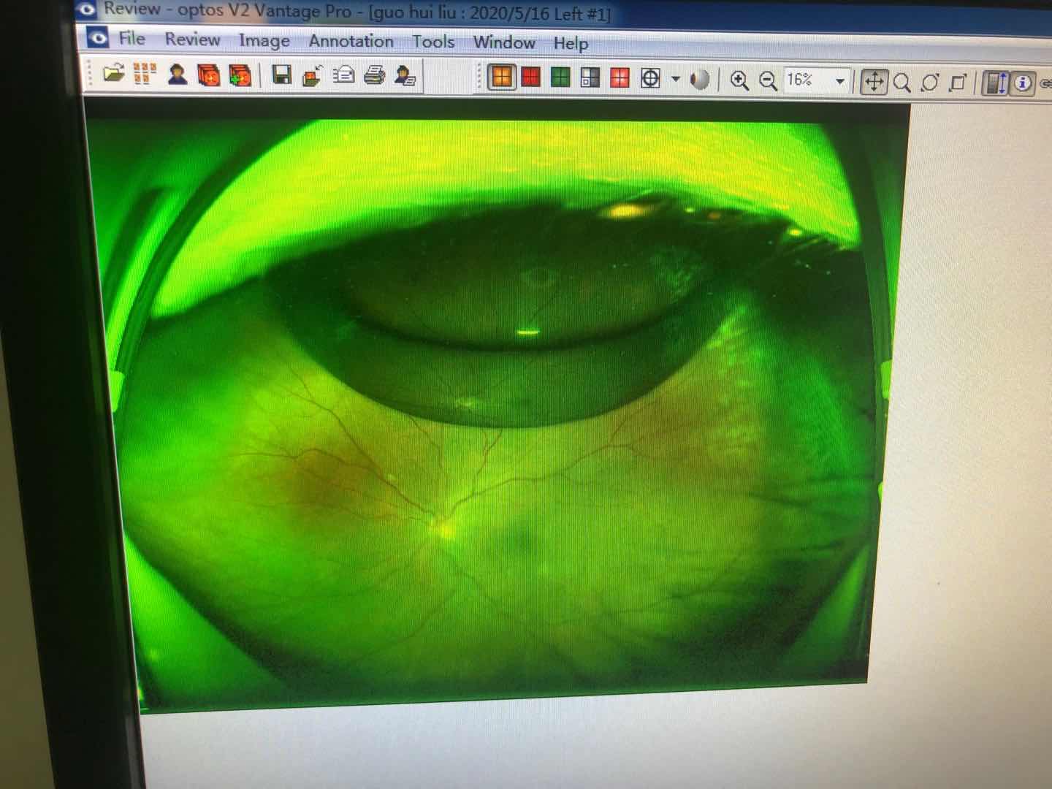
Task: Switch to the red channel view
Action: (x=531, y=77)
